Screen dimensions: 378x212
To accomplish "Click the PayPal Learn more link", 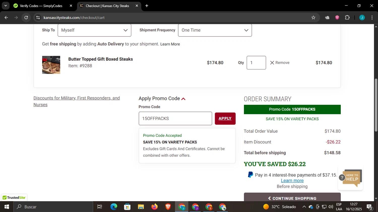I will coord(292,181).
